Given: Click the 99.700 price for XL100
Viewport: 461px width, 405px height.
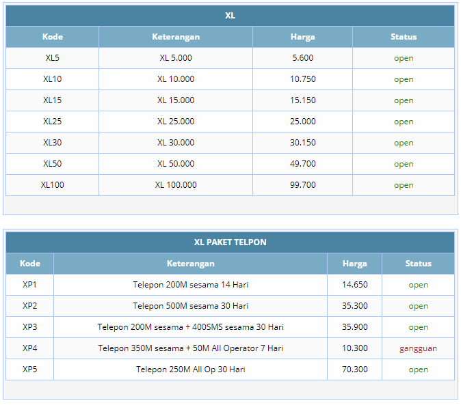Looking at the screenshot, I should pos(302,185).
